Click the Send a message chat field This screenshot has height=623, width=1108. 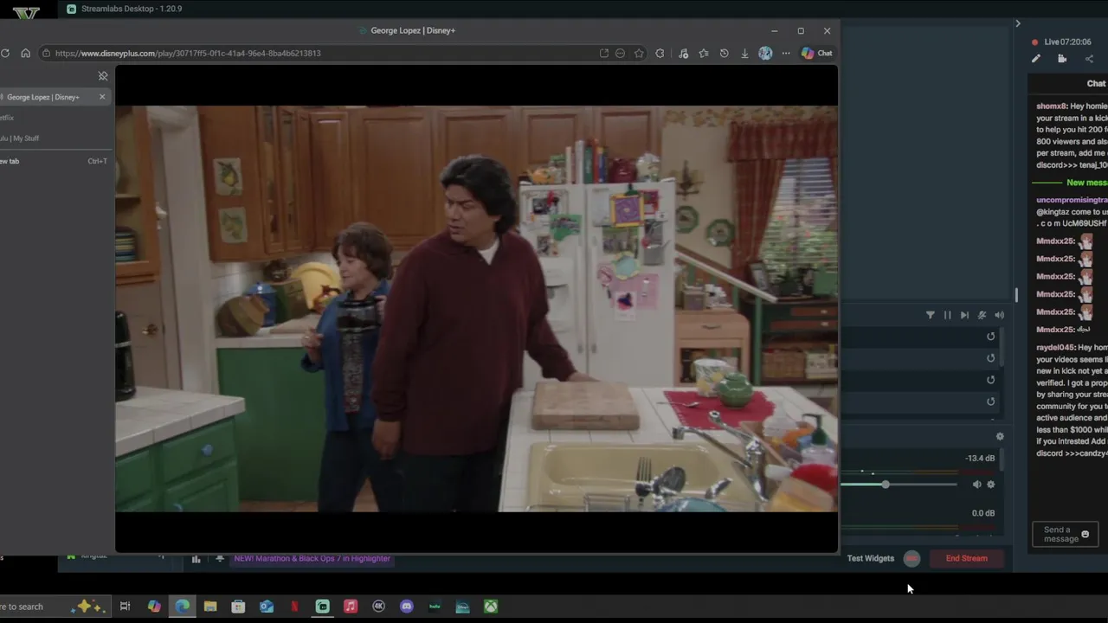click(x=1057, y=535)
